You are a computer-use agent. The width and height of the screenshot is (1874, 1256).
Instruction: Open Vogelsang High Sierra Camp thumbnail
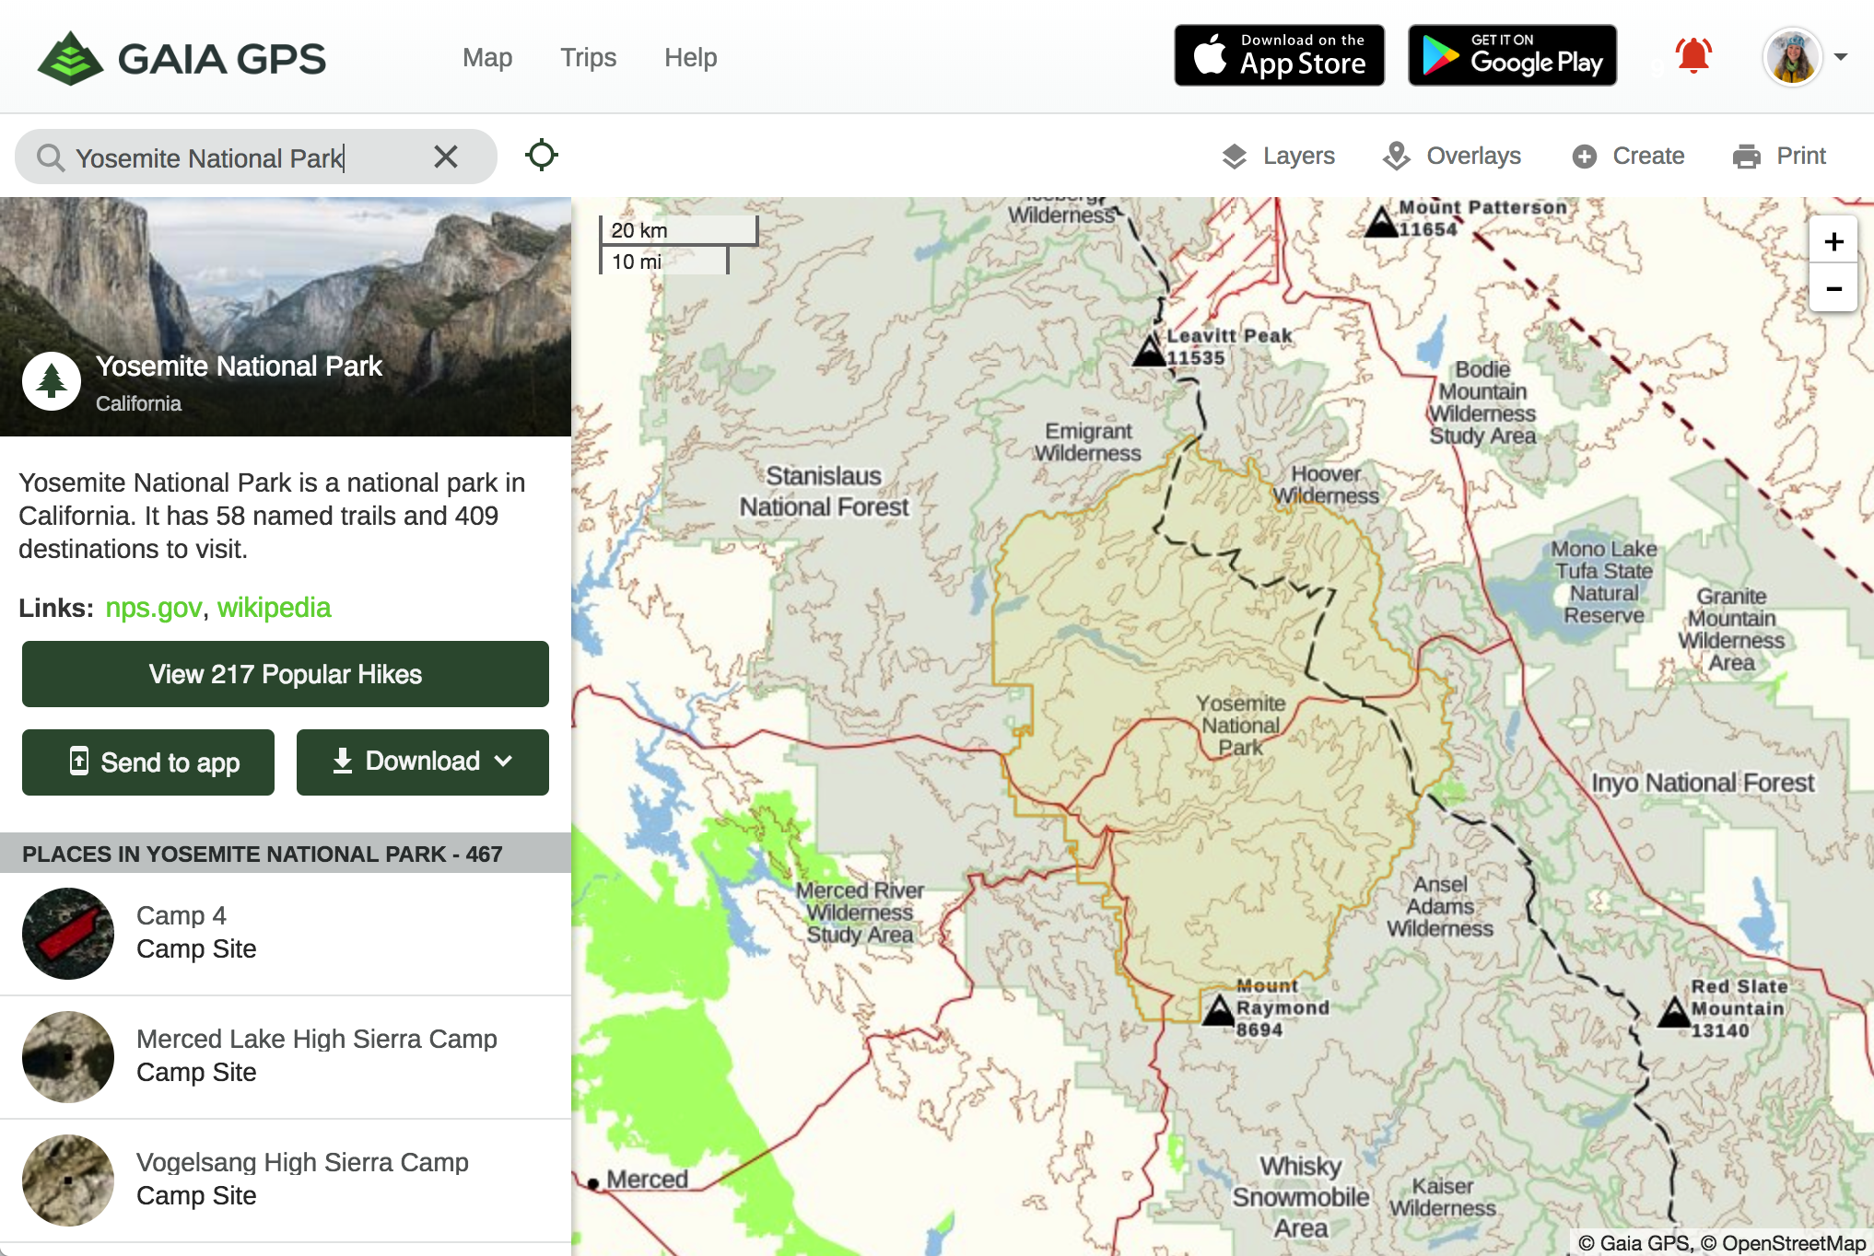(68, 1180)
